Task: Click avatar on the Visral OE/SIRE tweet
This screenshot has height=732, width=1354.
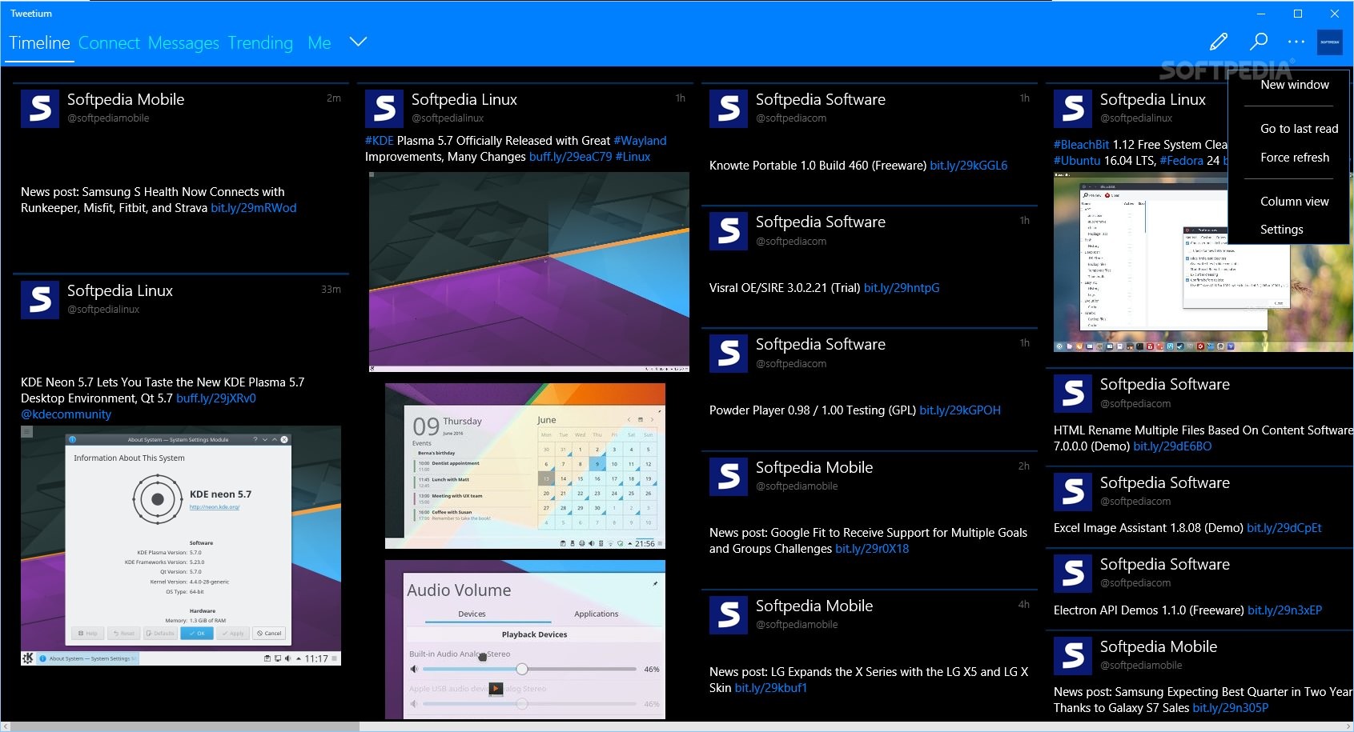Action: [x=729, y=231]
